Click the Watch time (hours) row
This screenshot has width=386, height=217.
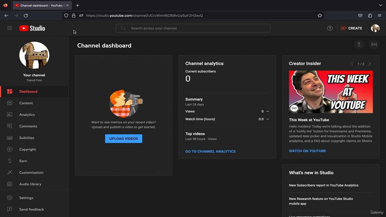(x=227, y=119)
